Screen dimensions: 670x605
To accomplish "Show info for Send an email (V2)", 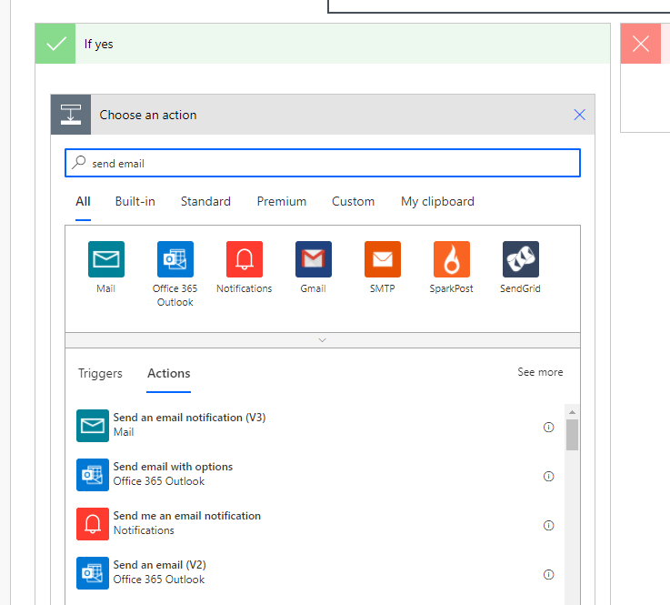I will pyautogui.click(x=549, y=575).
